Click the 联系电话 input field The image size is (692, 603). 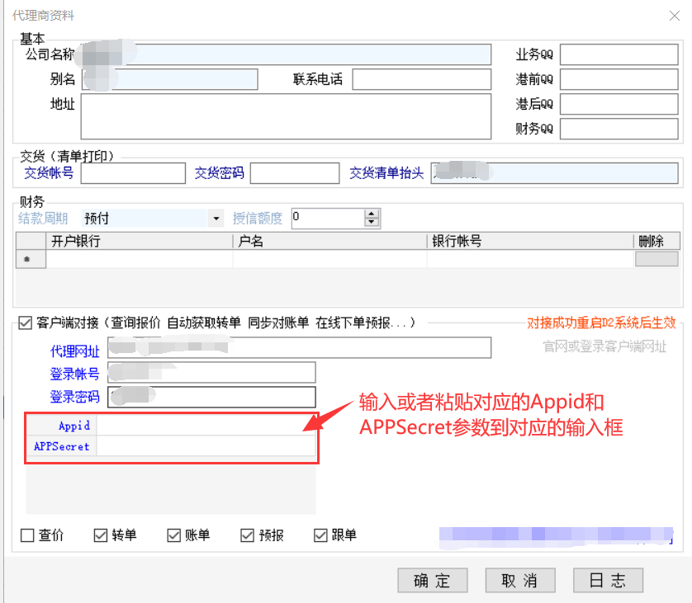[422, 79]
